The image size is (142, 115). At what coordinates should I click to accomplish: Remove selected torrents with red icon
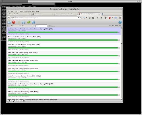point(14,22)
